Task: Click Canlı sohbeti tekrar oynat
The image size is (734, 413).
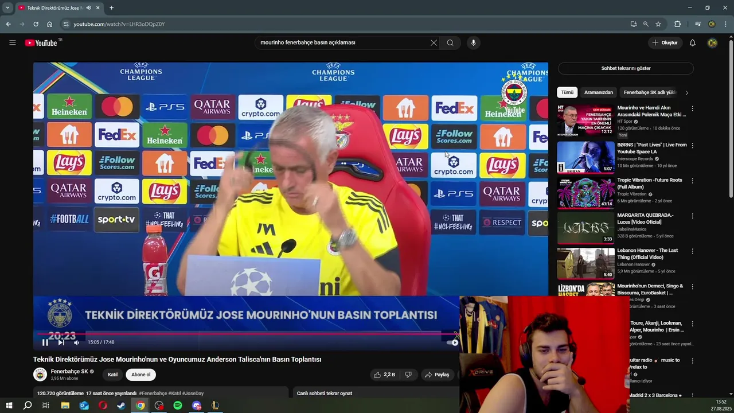Action: click(325, 393)
